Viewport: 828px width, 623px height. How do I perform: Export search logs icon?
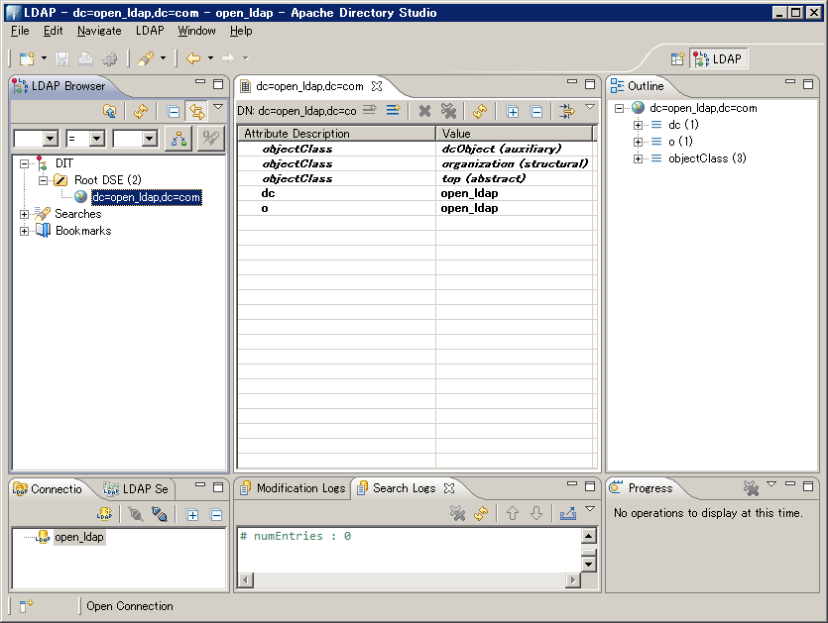pyautogui.click(x=567, y=513)
